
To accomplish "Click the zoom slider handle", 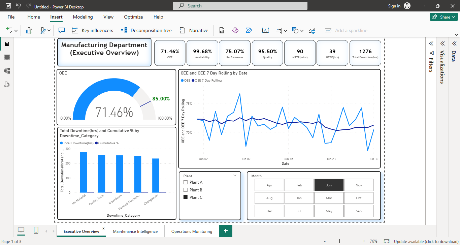I will click(339, 241).
